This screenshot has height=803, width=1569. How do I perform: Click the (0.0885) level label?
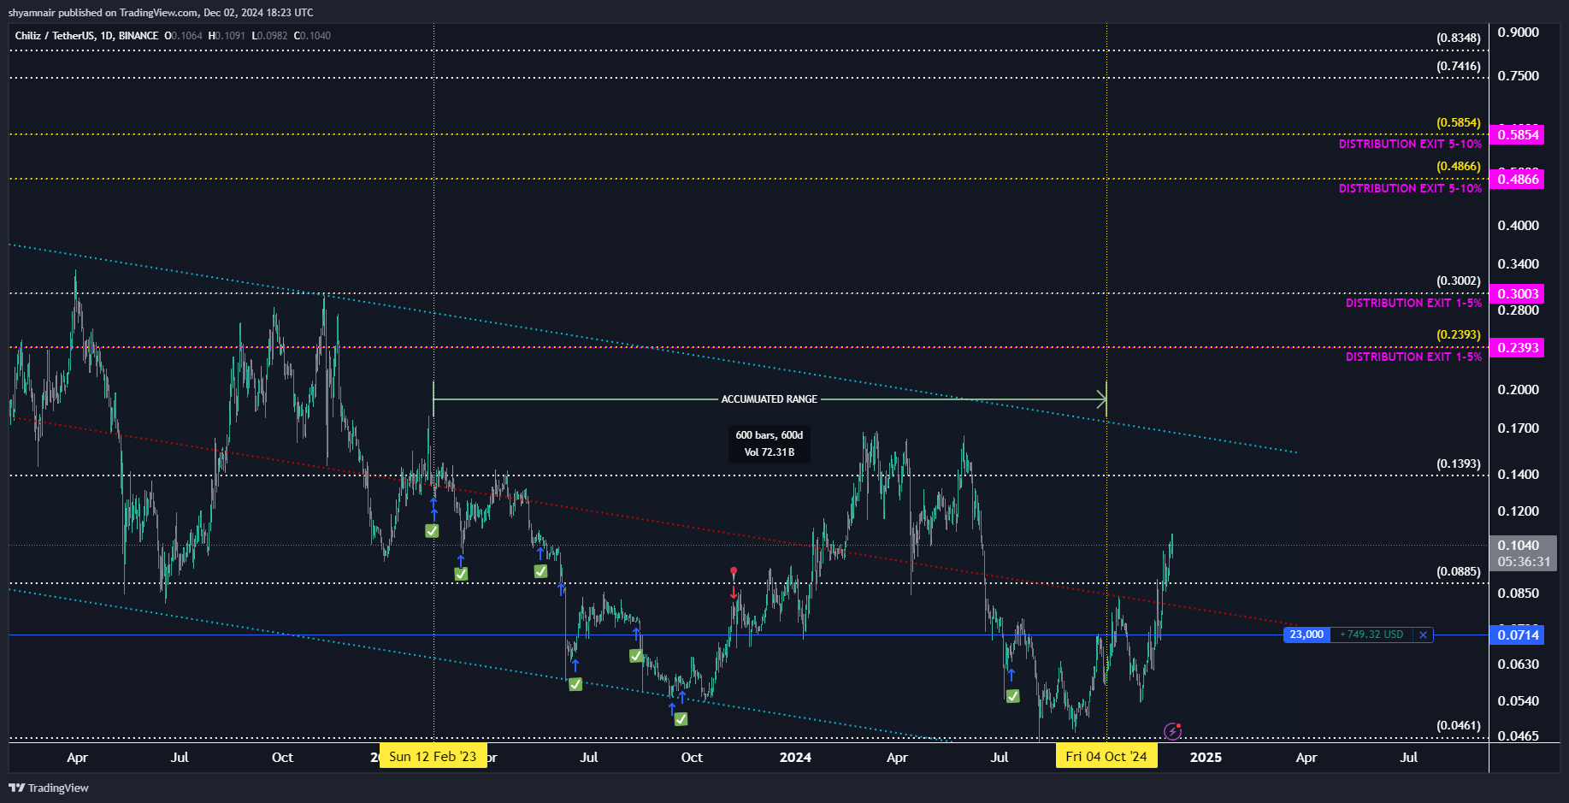(x=1458, y=572)
